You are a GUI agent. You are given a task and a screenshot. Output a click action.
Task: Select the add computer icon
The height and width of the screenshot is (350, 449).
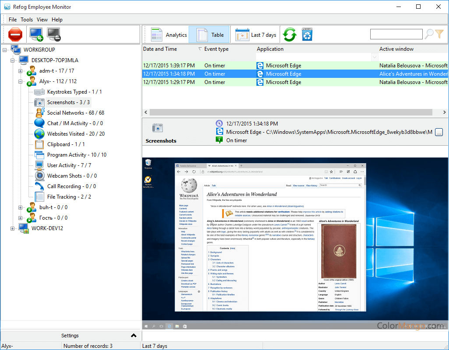click(35, 34)
